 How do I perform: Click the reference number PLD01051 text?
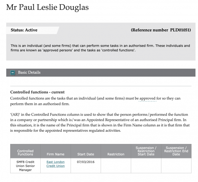[161, 30]
